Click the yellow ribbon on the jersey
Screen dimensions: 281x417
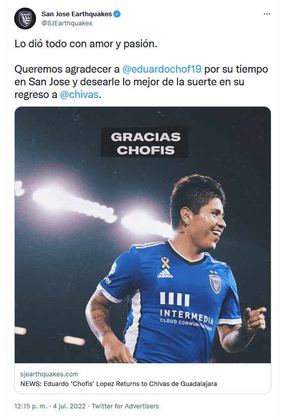(x=165, y=263)
